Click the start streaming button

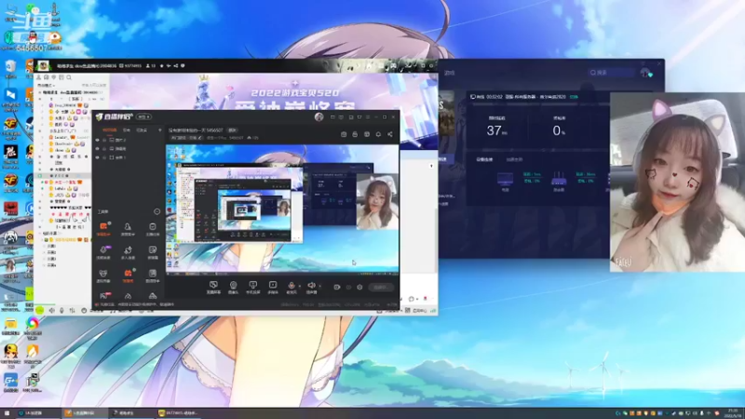381,287
